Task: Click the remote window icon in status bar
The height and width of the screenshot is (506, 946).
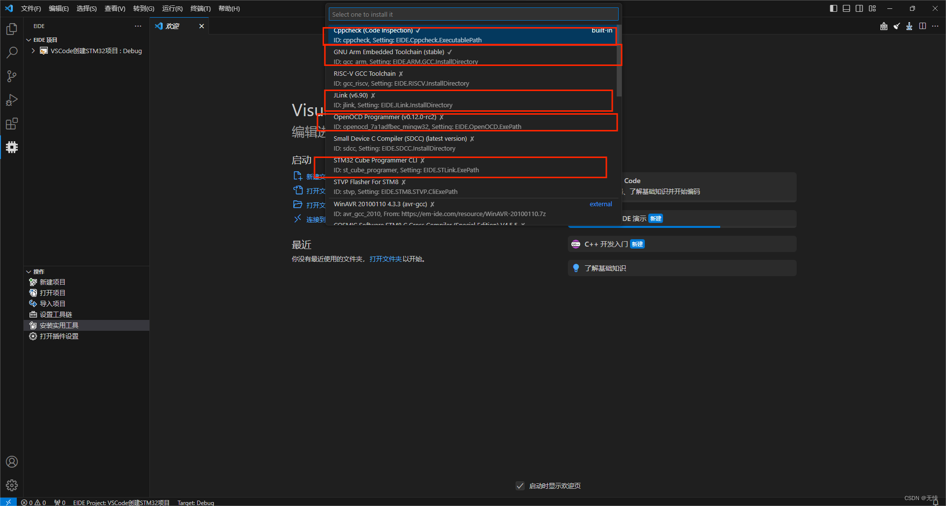Action: [x=8, y=502]
